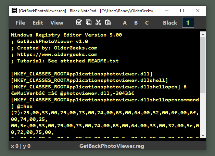Click the '; GetBackPhotoViewer v1.0' line
This screenshot has height=156, width=215.
pyautogui.click(x=50, y=41)
